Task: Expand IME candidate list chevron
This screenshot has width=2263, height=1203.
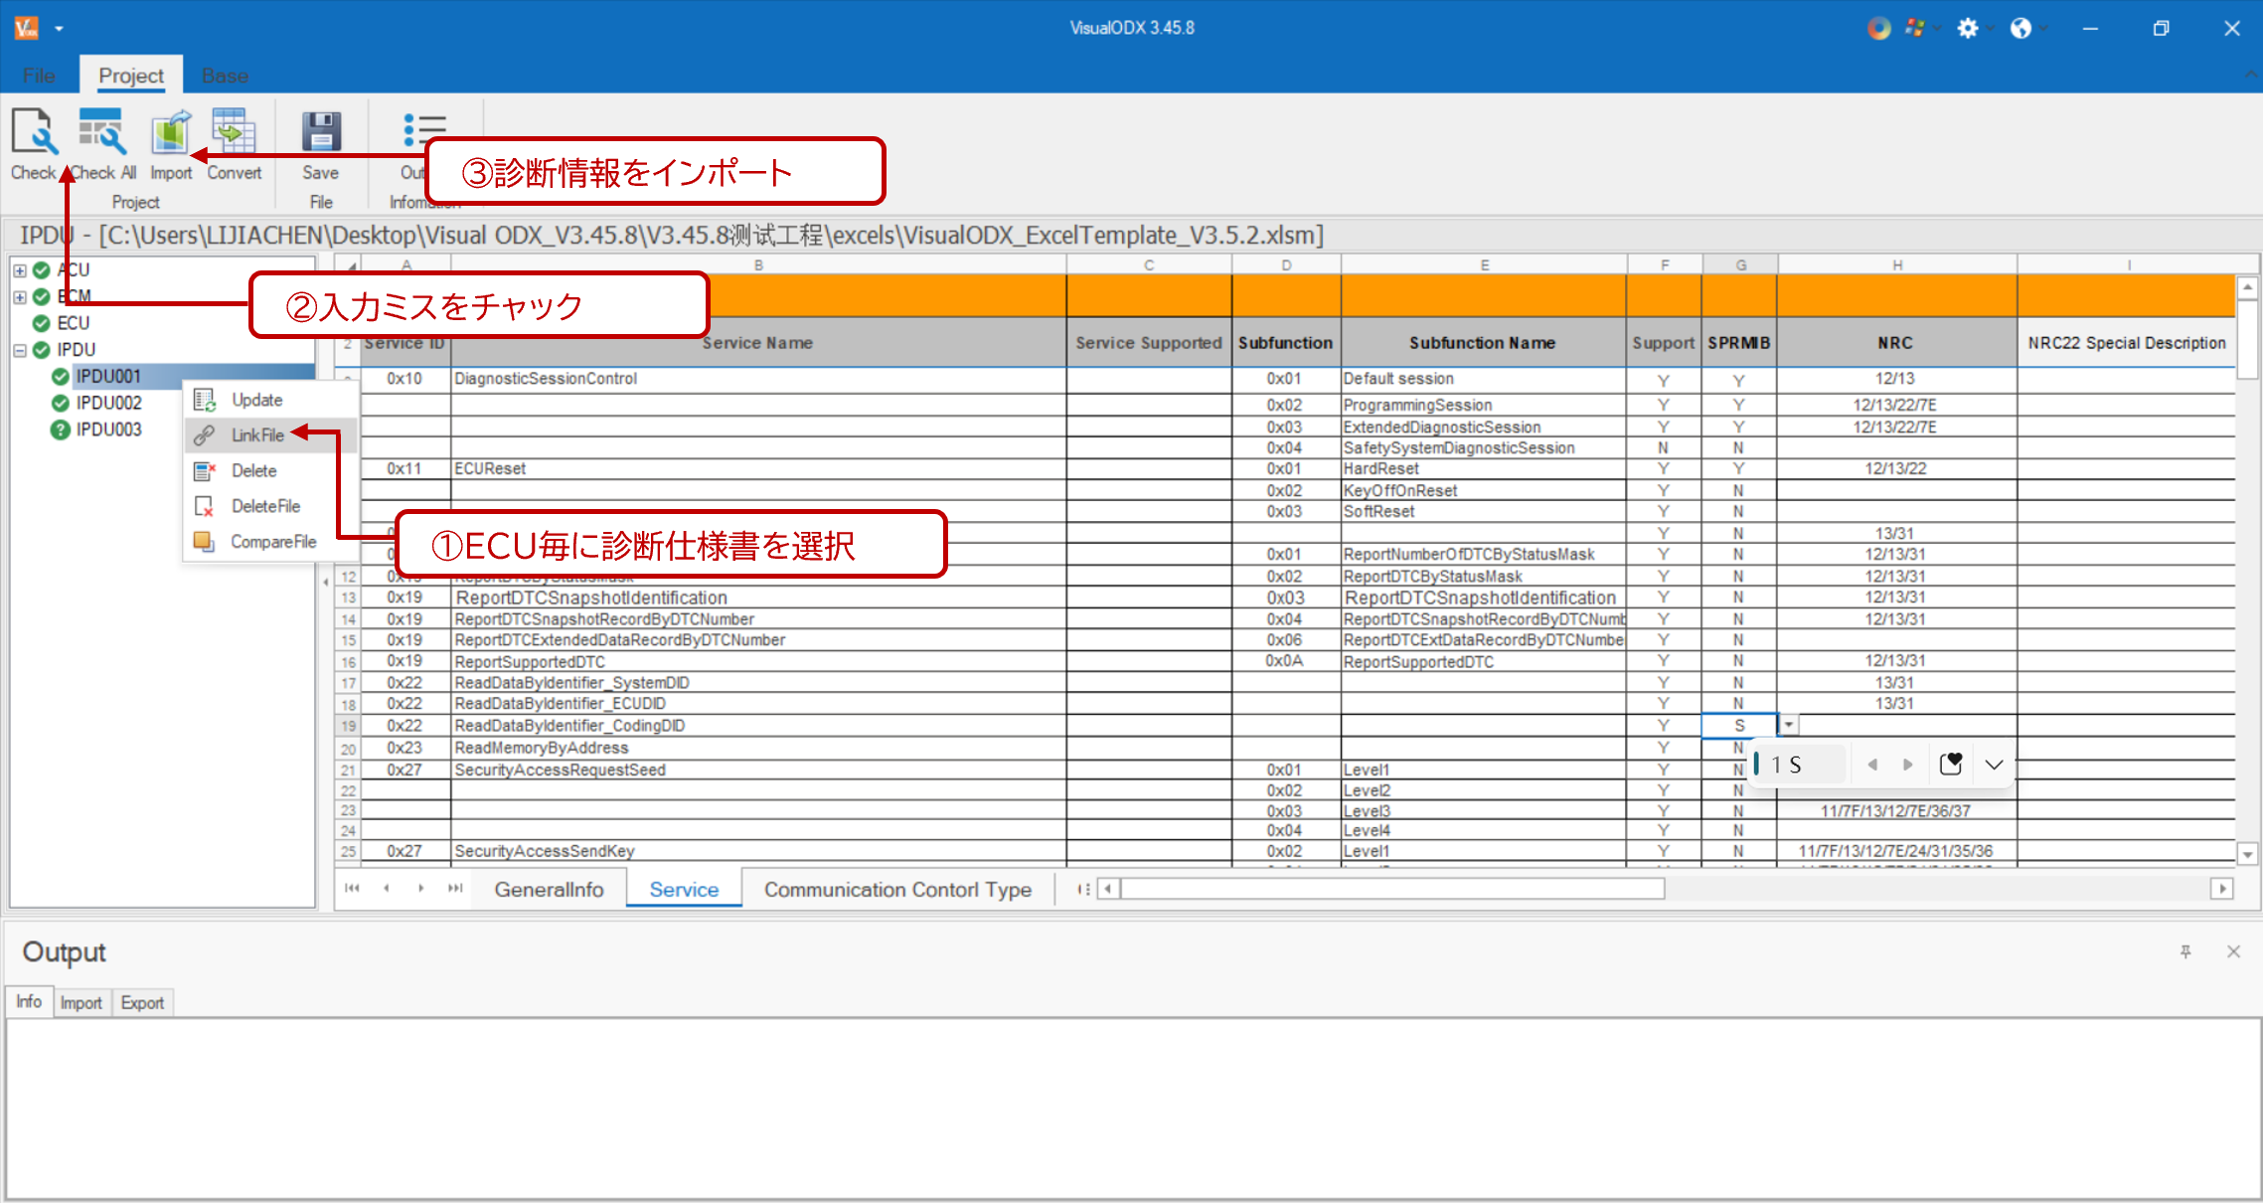Action: [1994, 765]
